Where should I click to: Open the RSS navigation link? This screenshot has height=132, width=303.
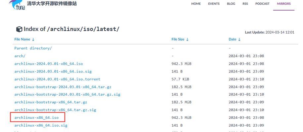[x=245, y=4]
